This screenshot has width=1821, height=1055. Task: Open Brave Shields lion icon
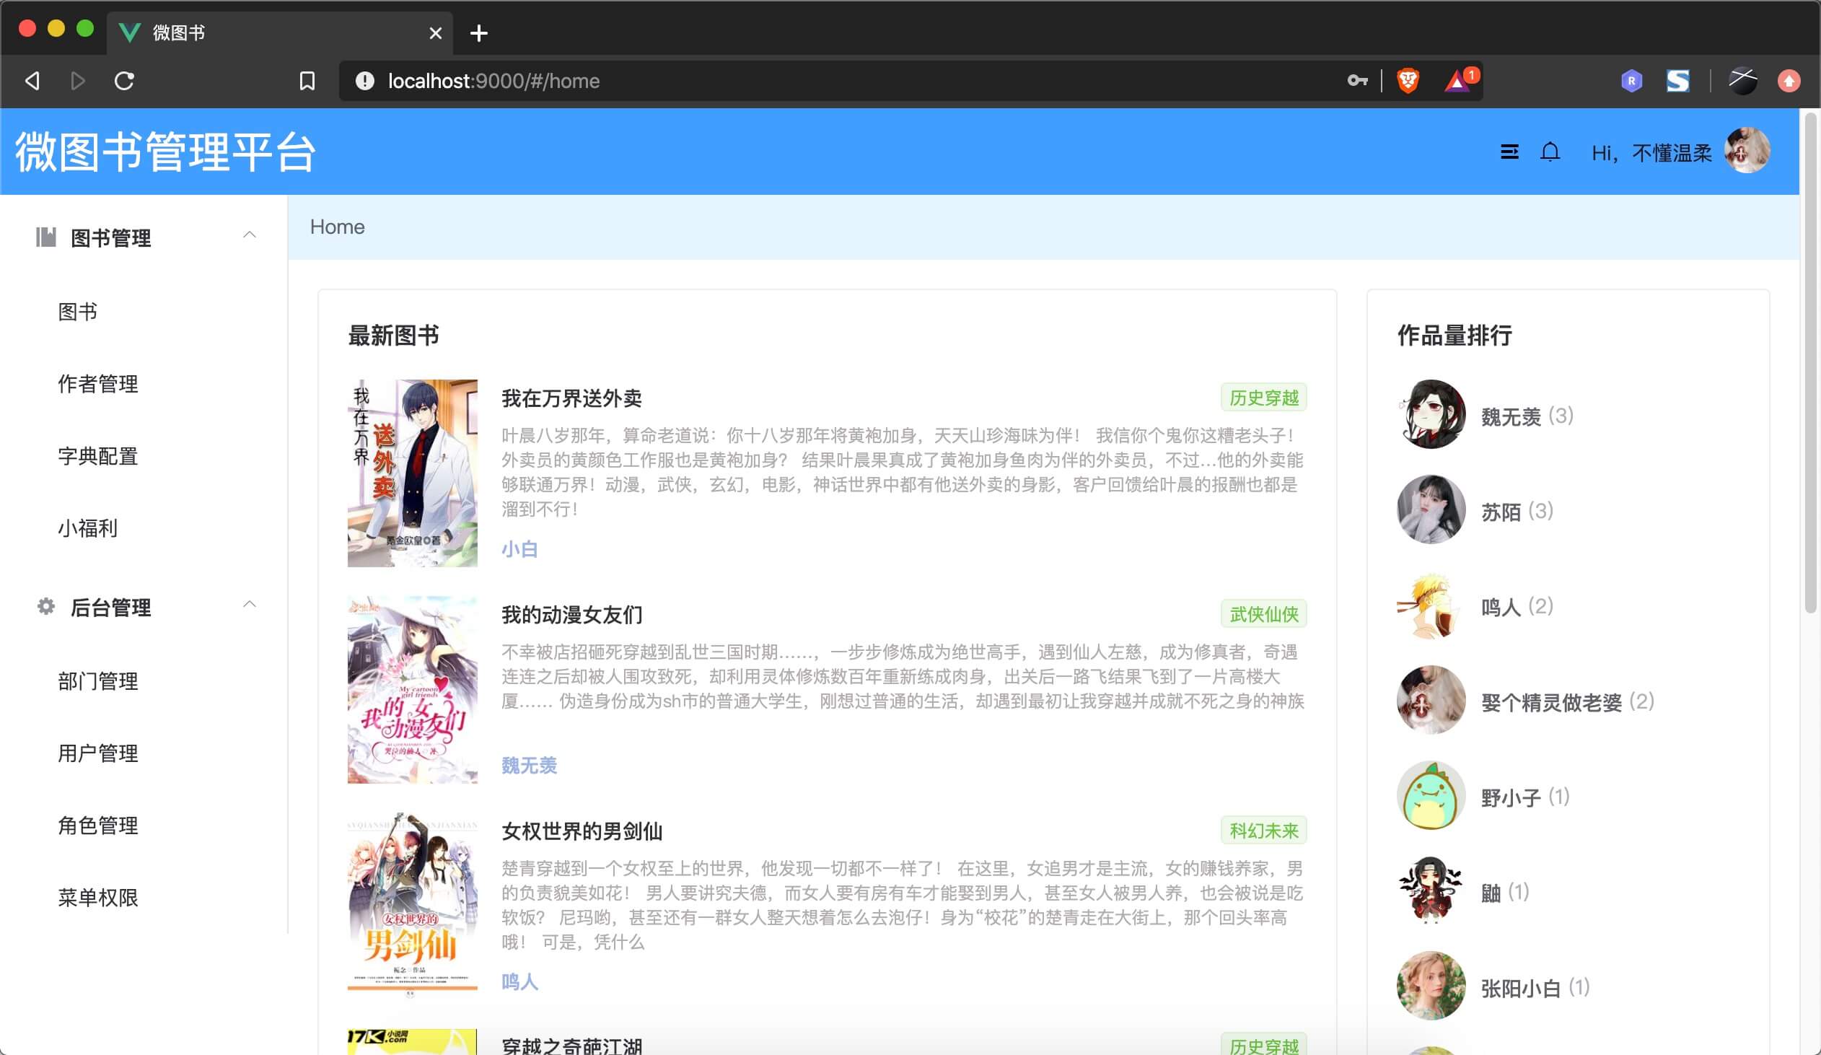(x=1407, y=81)
